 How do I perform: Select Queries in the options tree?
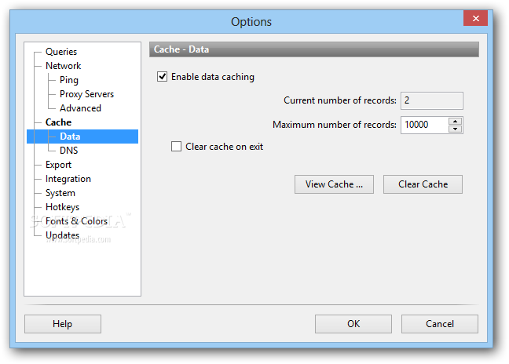tap(61, 52)
